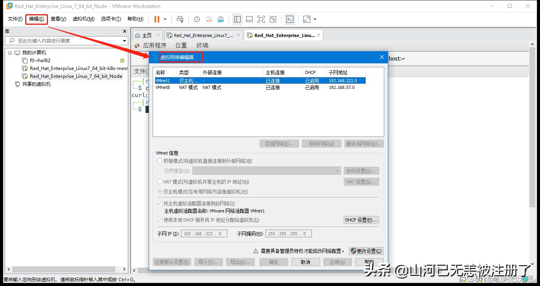Open the dropdown arrow next to the pause icon
Image resolution: width=540 pixels, height=286 pixels.
[165, 19]
